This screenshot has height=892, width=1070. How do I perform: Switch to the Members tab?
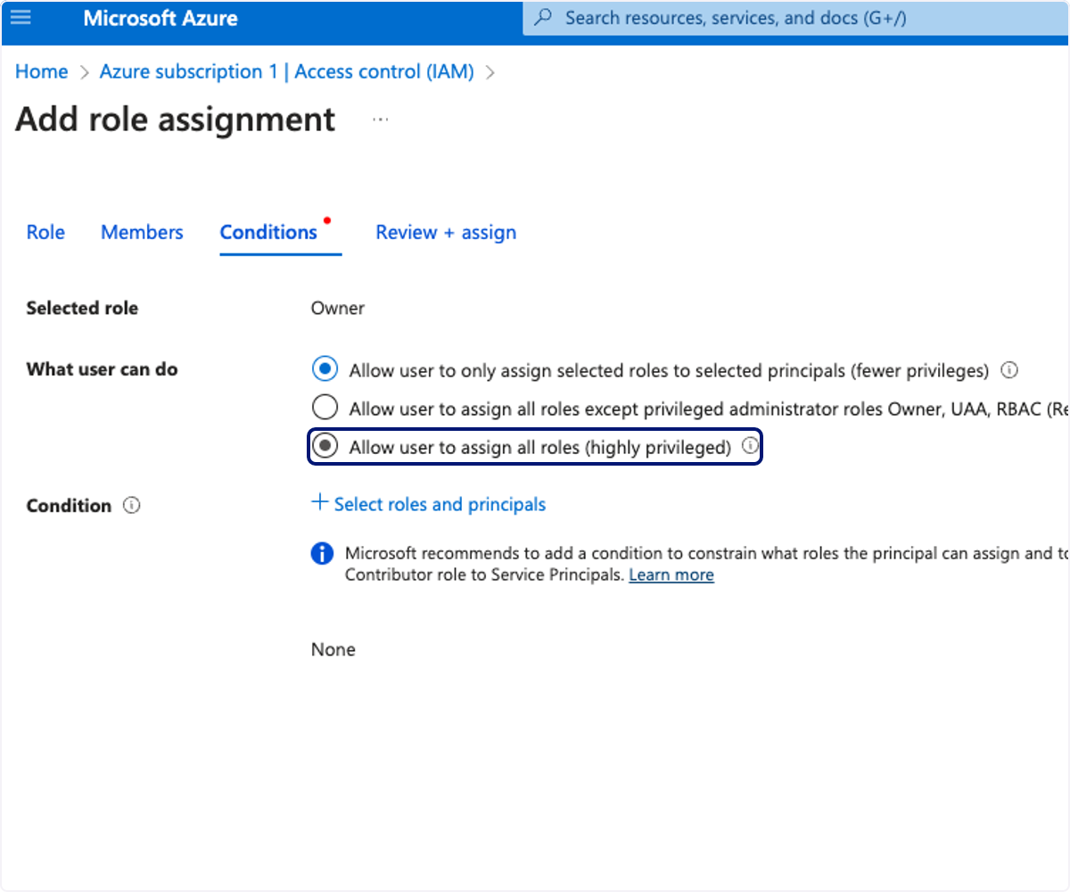(142, 232)
